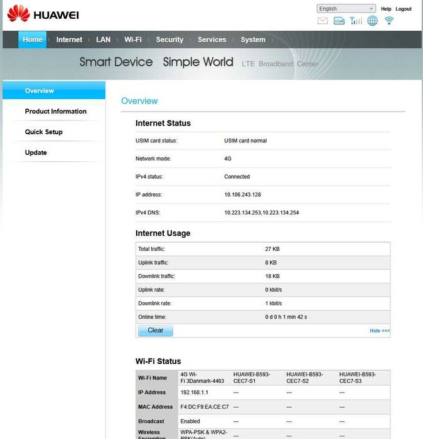Click the Wi-Fi Status heading
The height and width of the screenshot is (439, 423).
158,361
